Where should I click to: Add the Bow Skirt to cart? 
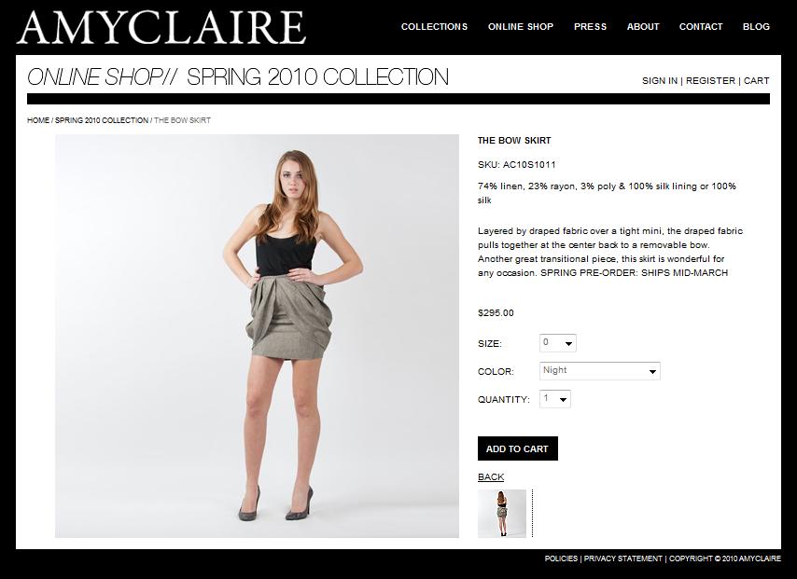click(x=517, y=448)
